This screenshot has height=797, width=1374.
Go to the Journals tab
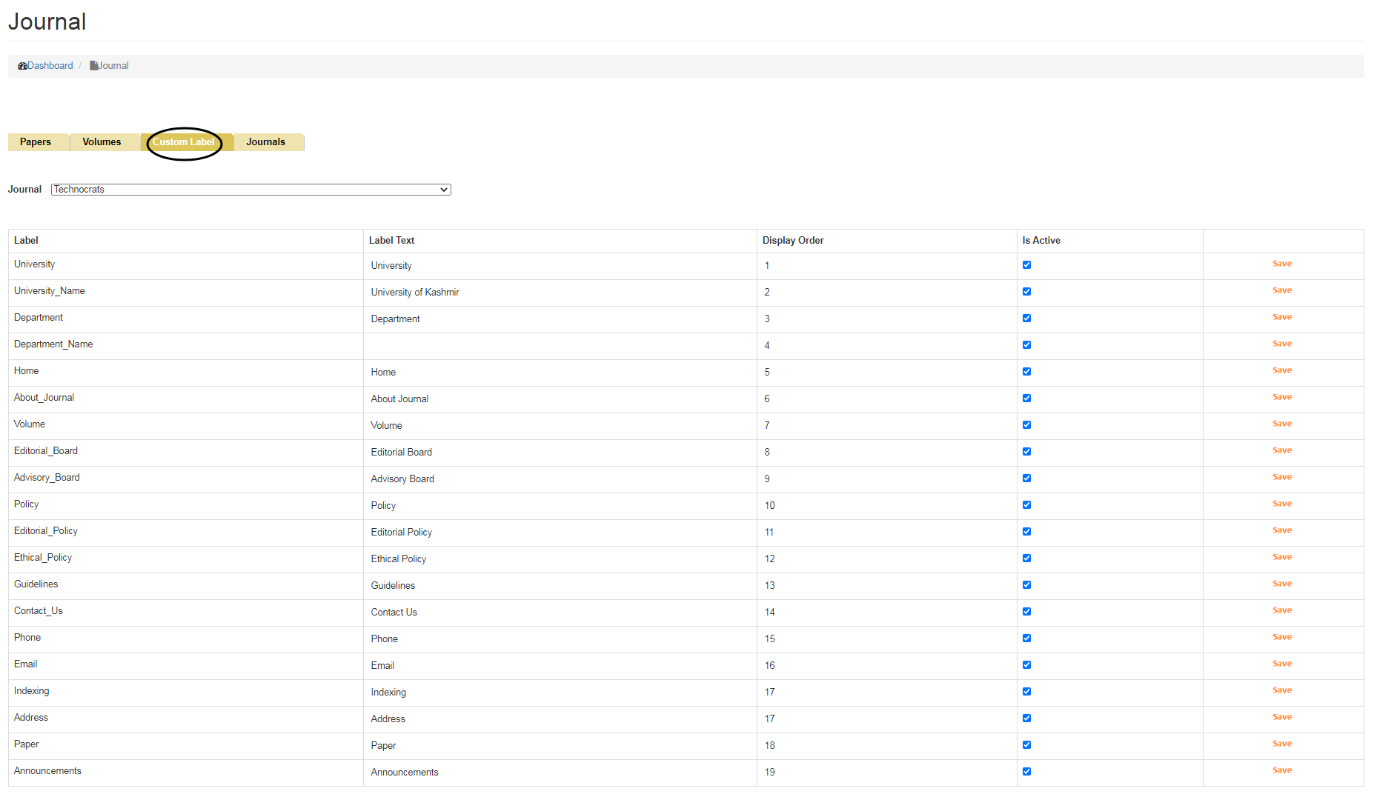[x=265, y=142]
